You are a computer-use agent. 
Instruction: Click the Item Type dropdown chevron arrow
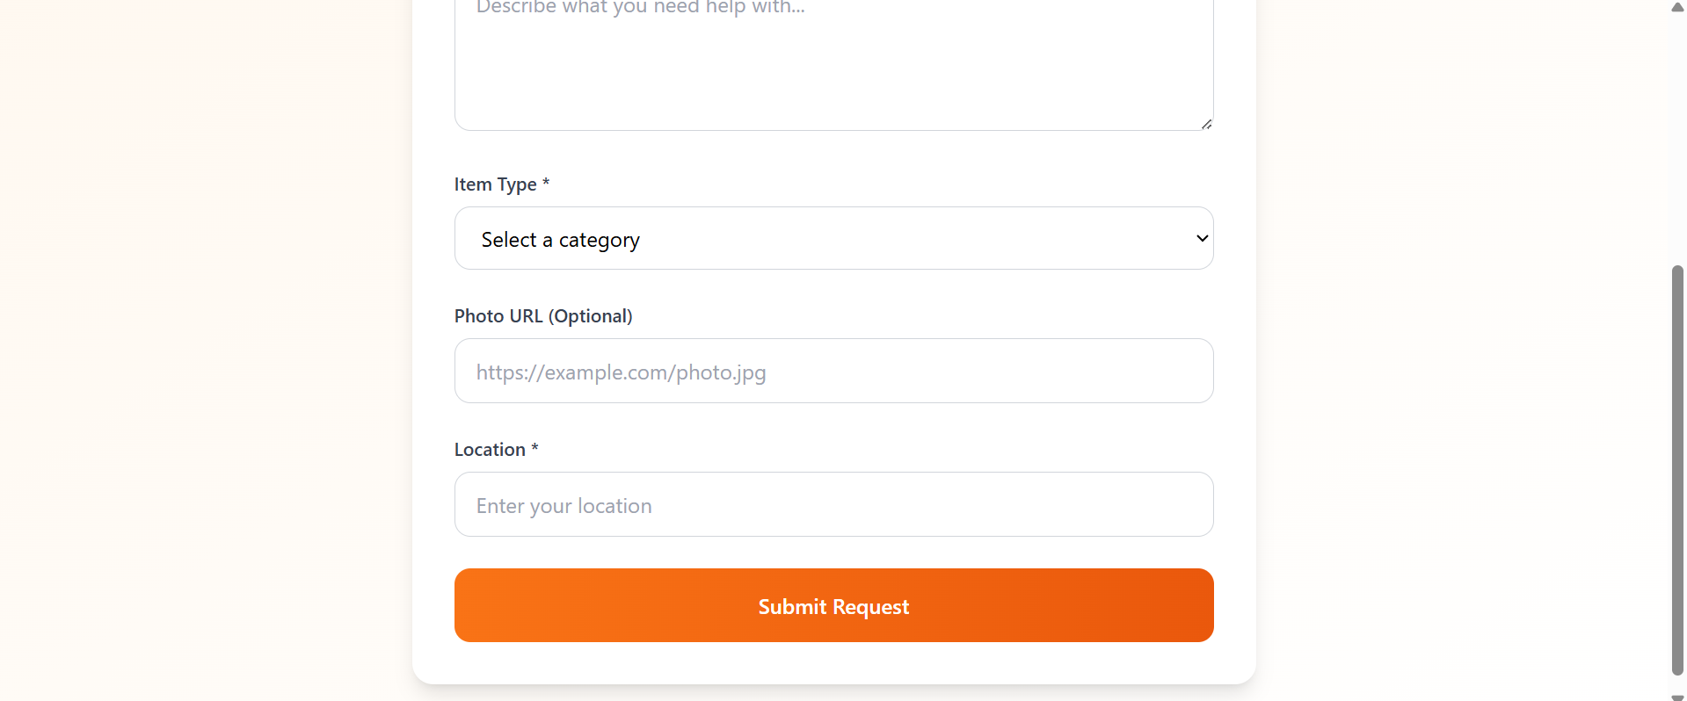pyautogui.click(x=1202, y=238)
